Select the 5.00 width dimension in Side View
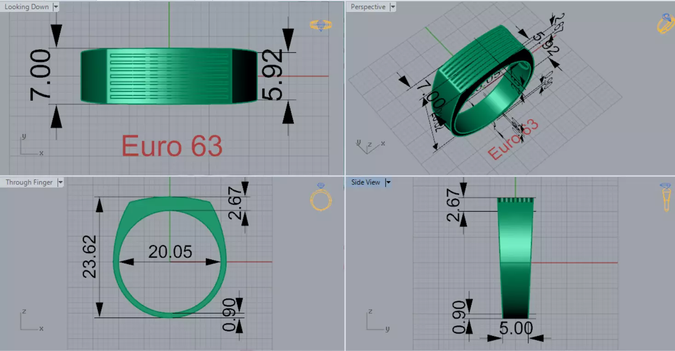The width and height of the screenshot is (675, 351). [516, 328]
